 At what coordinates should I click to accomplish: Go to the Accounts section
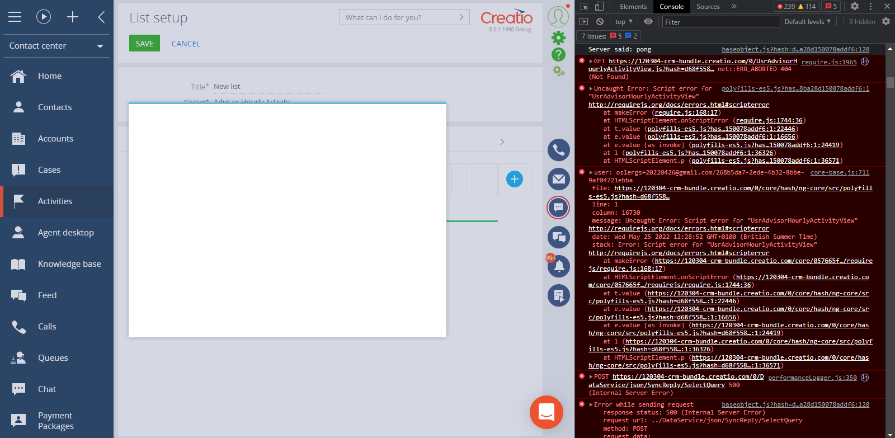[x=56, y=139]
